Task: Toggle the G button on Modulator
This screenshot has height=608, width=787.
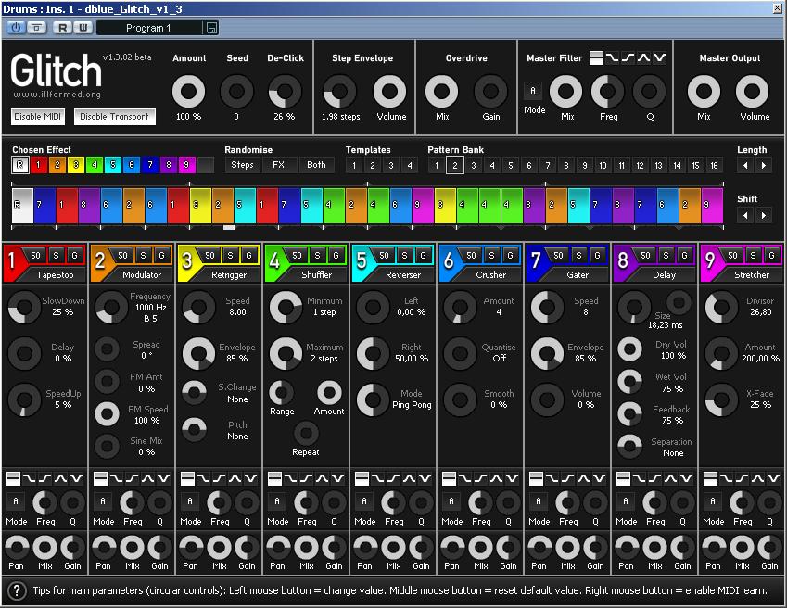Action: [161, 255]
